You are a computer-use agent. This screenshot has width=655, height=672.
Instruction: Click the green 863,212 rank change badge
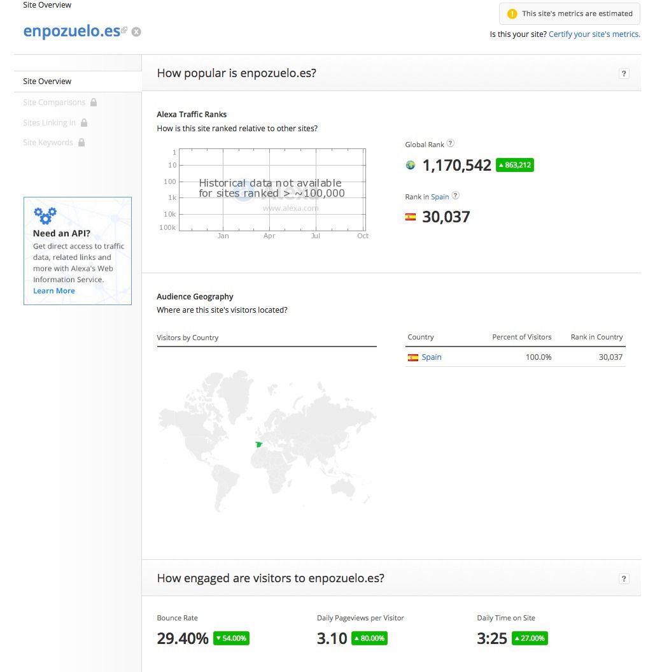click(x=514, y=165)
